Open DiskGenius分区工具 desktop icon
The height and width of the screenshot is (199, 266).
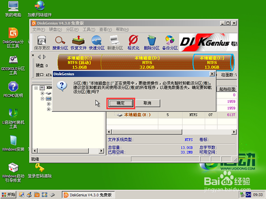[x=13, y=38]
